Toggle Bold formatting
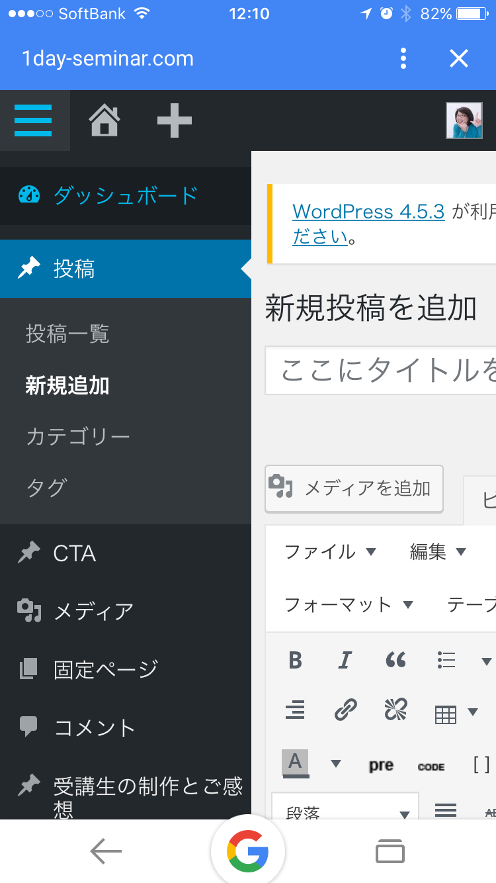496x883 pixels. click(296, 660)
